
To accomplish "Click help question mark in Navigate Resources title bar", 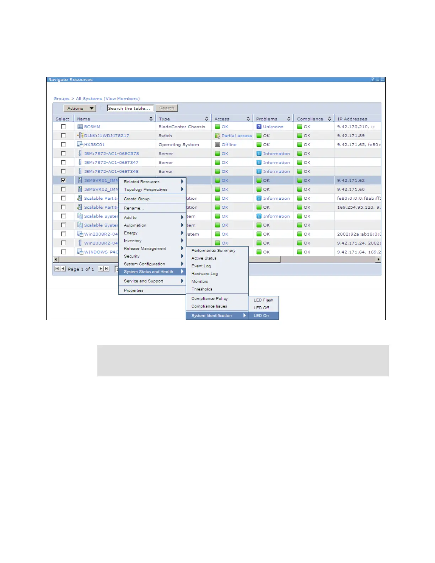I will click(373, 79).
